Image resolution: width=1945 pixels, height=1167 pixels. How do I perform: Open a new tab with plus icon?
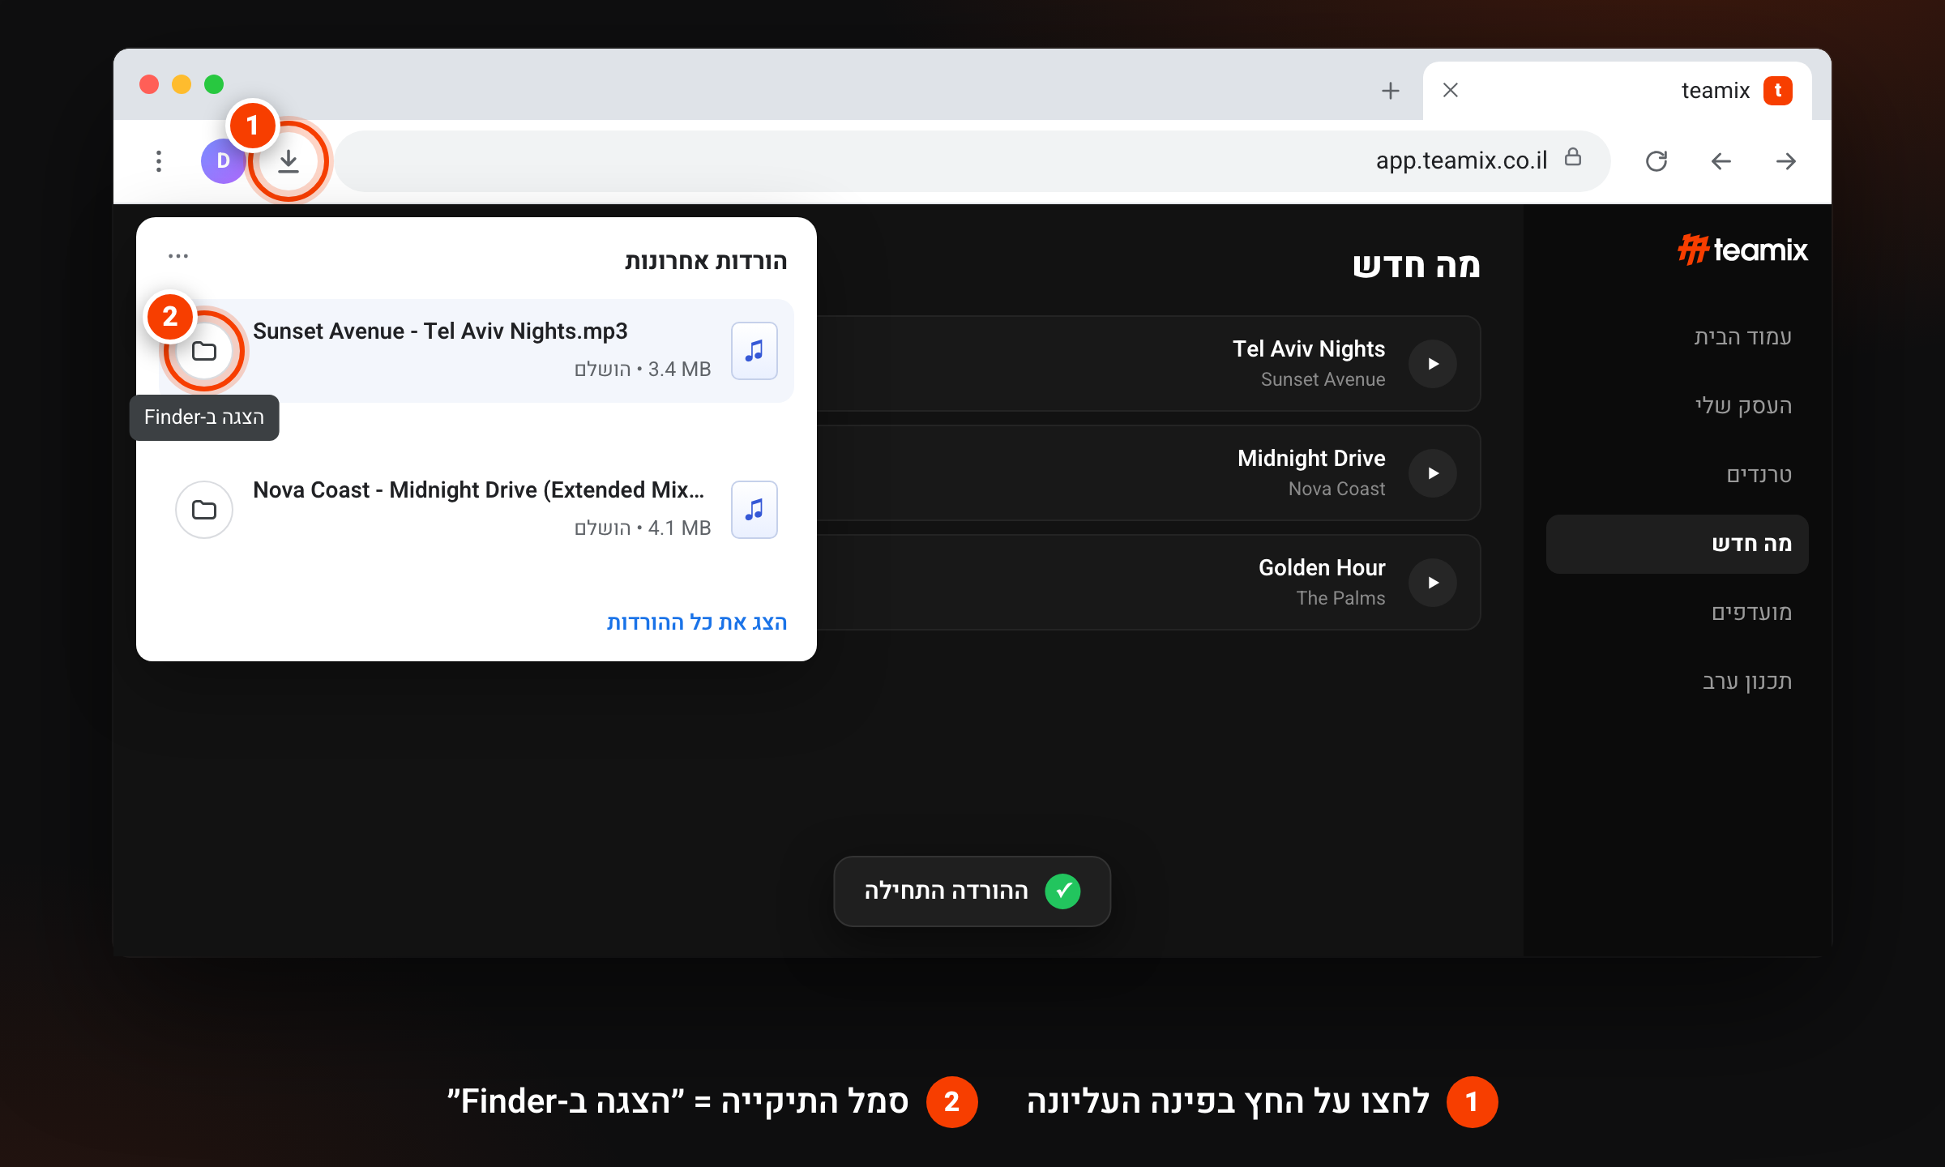click(1391, 91)
